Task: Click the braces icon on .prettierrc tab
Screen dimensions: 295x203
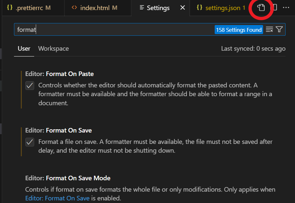Action: [x=9, y=8]
